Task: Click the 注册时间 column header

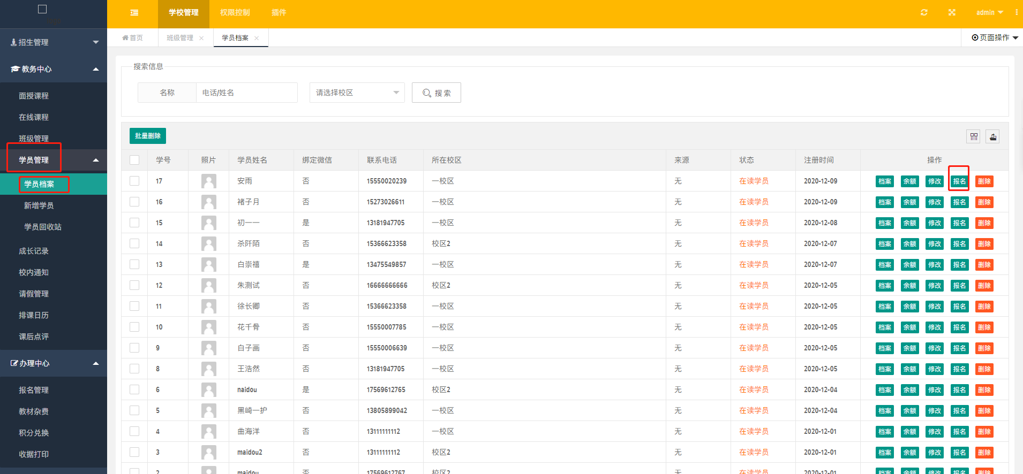Action: pos(818,160)
